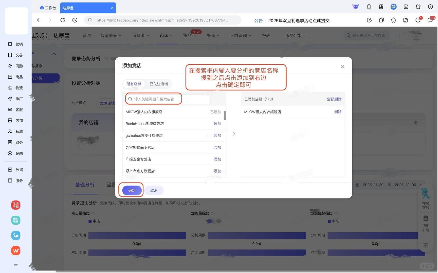Delete MiiOW猫人内衣旗舰店 from added list
The height and width of the screenshot is (273, 438).
tap(338, 112)
